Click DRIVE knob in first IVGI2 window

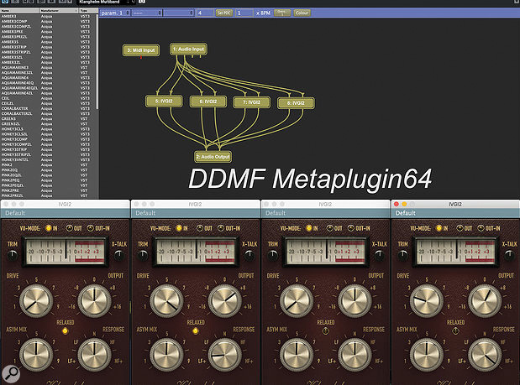point(36,300)
